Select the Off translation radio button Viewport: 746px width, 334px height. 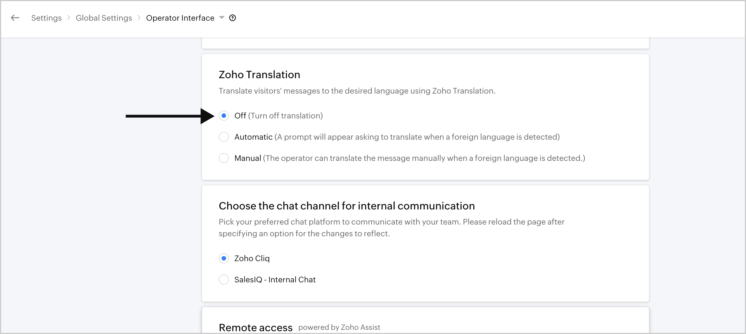pyautogui.click(x=224, y=116)
